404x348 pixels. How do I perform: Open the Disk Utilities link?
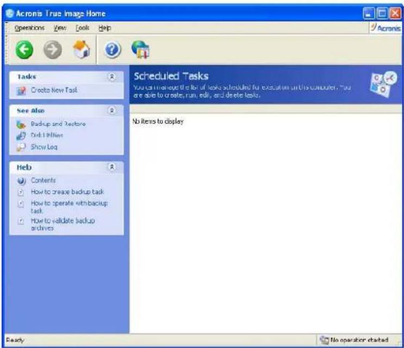pyautogui.click(x=47, y=135)
